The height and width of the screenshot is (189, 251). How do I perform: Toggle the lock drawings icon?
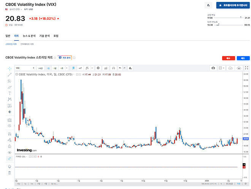coord(10,146)
